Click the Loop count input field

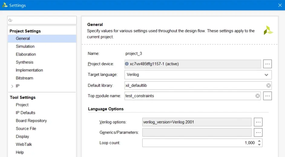[202, 143]
